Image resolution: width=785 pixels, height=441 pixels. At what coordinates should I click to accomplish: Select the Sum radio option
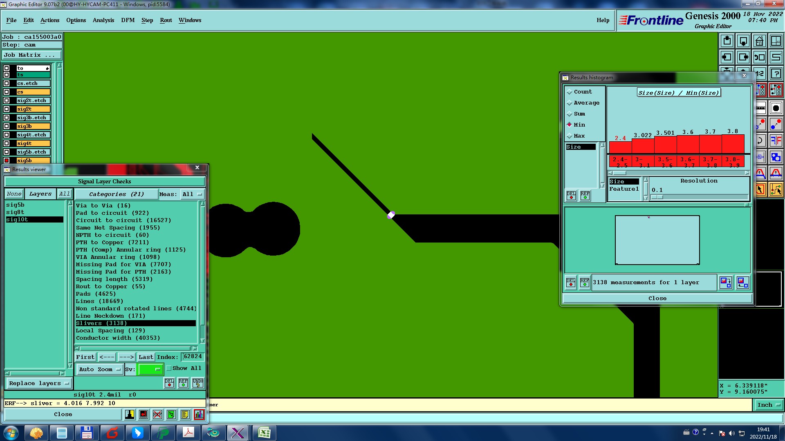click(576, 114)
